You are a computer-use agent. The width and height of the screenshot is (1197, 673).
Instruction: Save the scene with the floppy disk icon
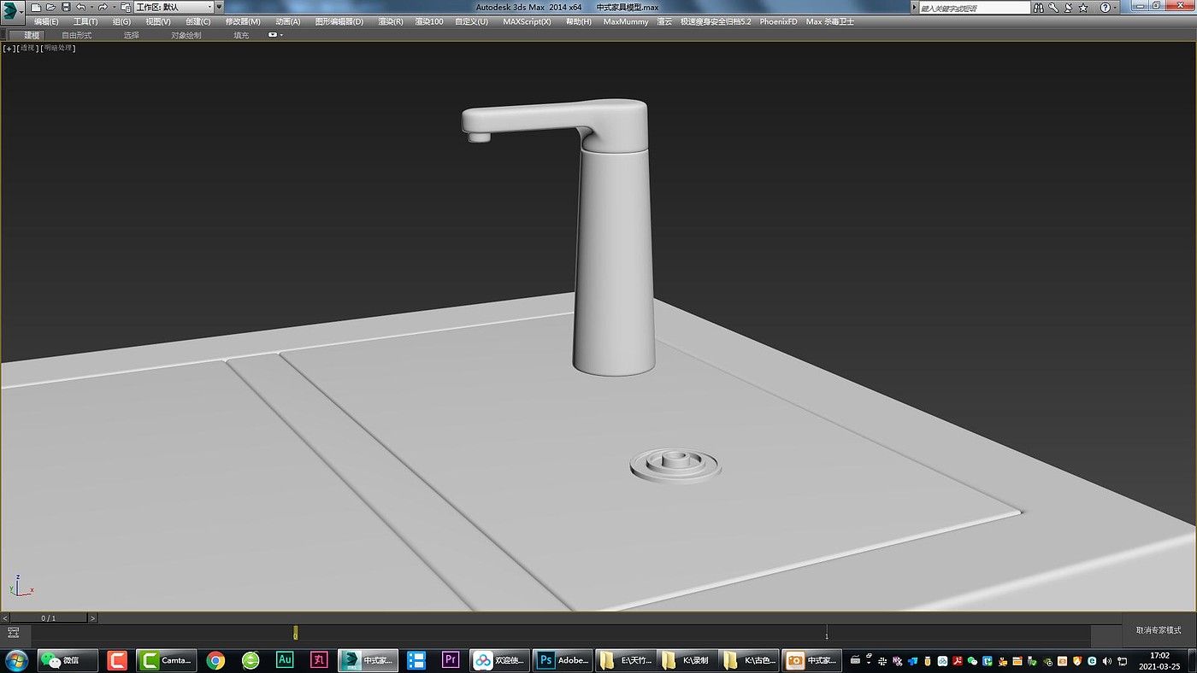click(x=66, y=7)
